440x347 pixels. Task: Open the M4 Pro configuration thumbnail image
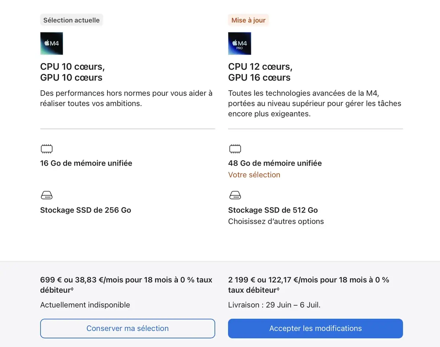pyautogui.click(x=239, y=43)
